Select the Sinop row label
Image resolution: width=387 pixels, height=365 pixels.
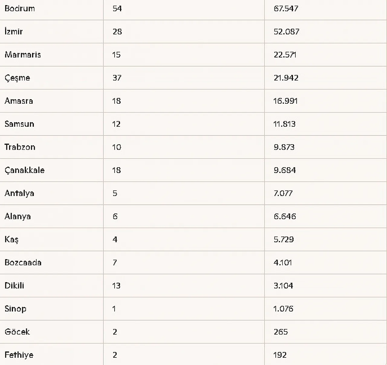point(15,309)
